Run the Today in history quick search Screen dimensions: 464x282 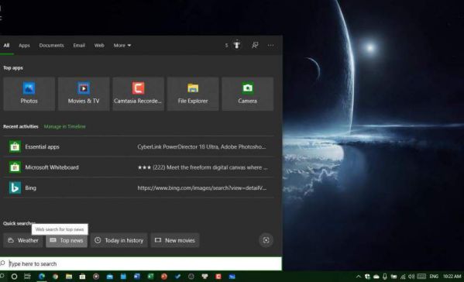pos(119,240)
